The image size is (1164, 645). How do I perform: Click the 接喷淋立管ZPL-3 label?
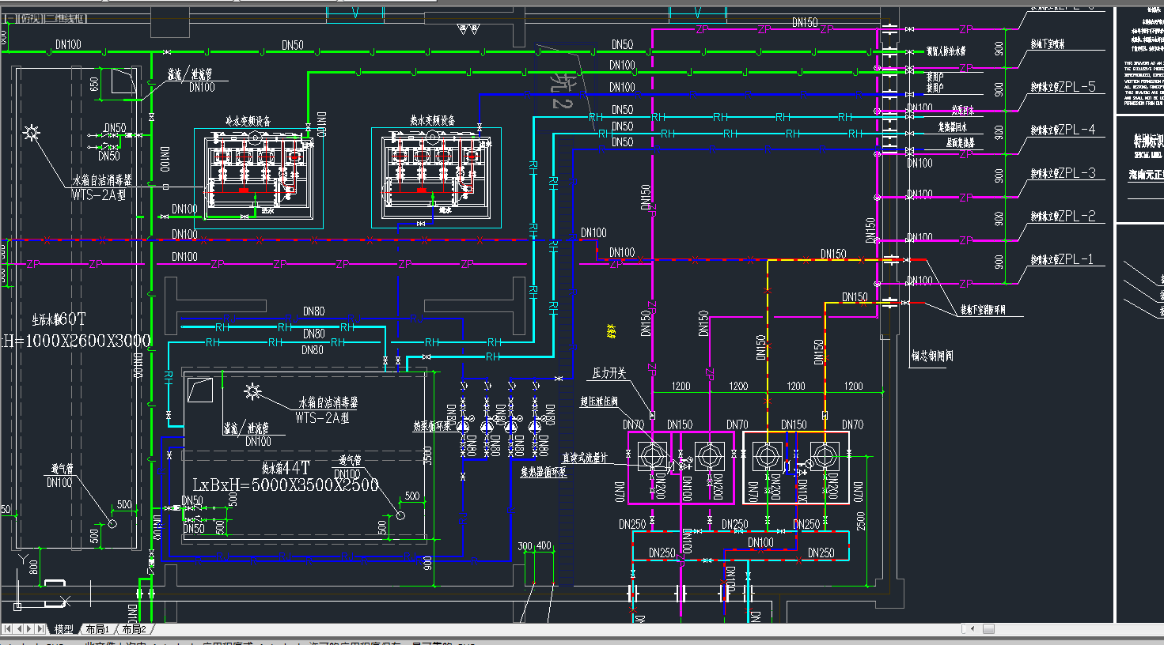coord(1063,172)
